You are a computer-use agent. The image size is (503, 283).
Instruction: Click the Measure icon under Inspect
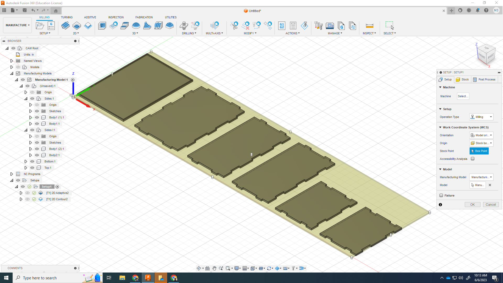[x=369, y=26]
